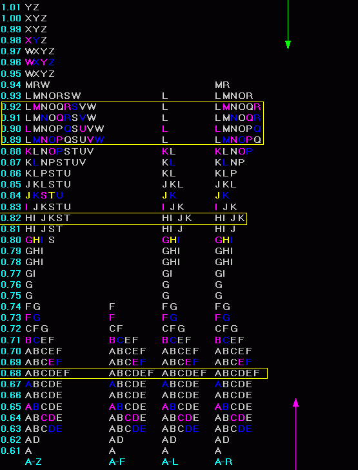Select the 0.86 price label

[11, 173]
